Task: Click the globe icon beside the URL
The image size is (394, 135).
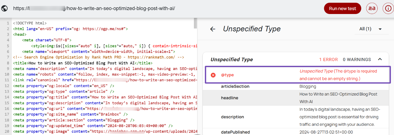Action: pos(5,8)
